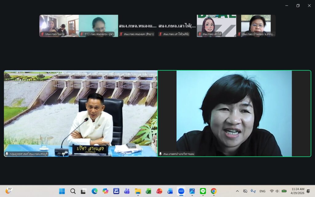Open PowerPoint from the taskbar

pyautogui.click(x=159, y=191)
